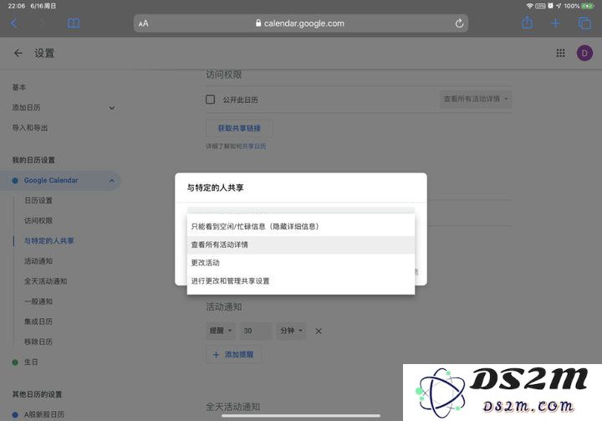
Task: Open the 分钟 unit dropdown
Action: pos(292,331)
